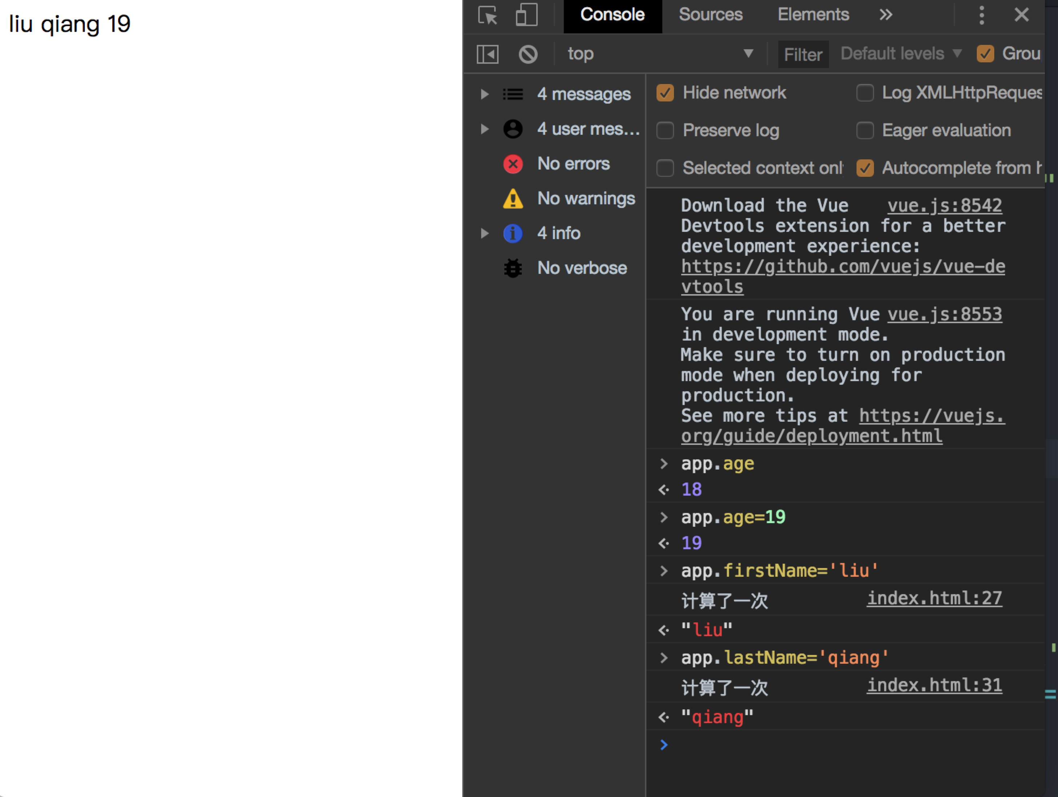Screen dimensions: 1058x797
Task: Uncheck the Hide network checkbox
Action: [x=665, y=93]
